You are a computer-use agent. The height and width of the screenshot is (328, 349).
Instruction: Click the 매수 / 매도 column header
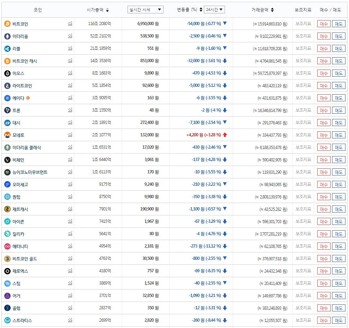330,10
